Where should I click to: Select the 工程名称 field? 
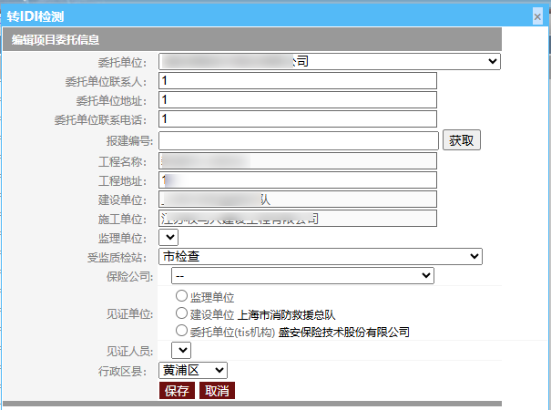(298, 160)
